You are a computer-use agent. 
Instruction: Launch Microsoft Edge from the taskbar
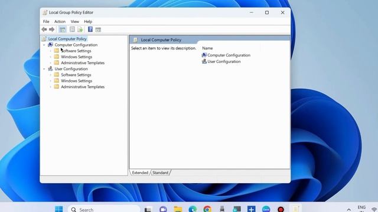click(x=193, y=209)
